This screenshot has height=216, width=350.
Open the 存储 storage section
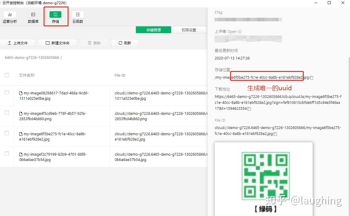pos(55,17)
